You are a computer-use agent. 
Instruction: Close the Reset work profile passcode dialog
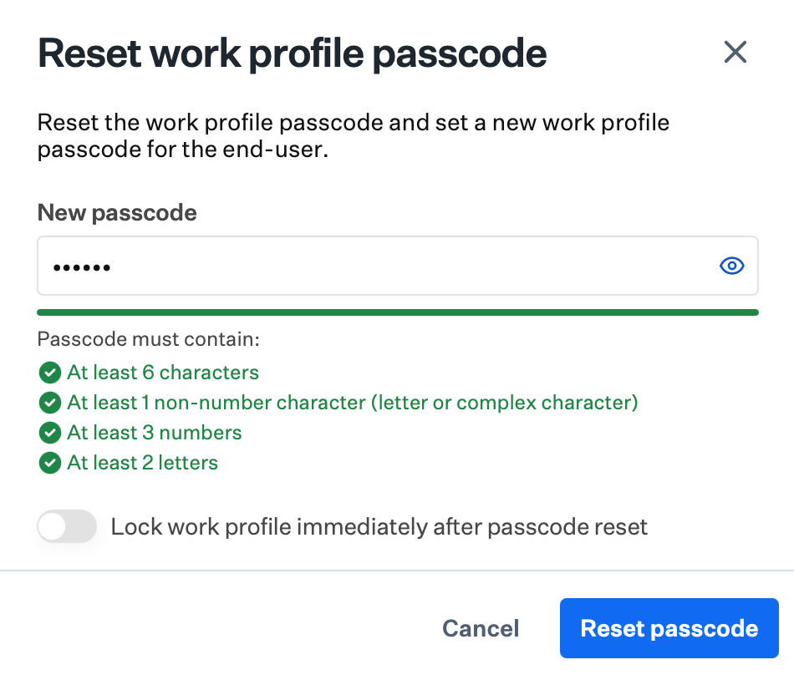coord(735,53)
